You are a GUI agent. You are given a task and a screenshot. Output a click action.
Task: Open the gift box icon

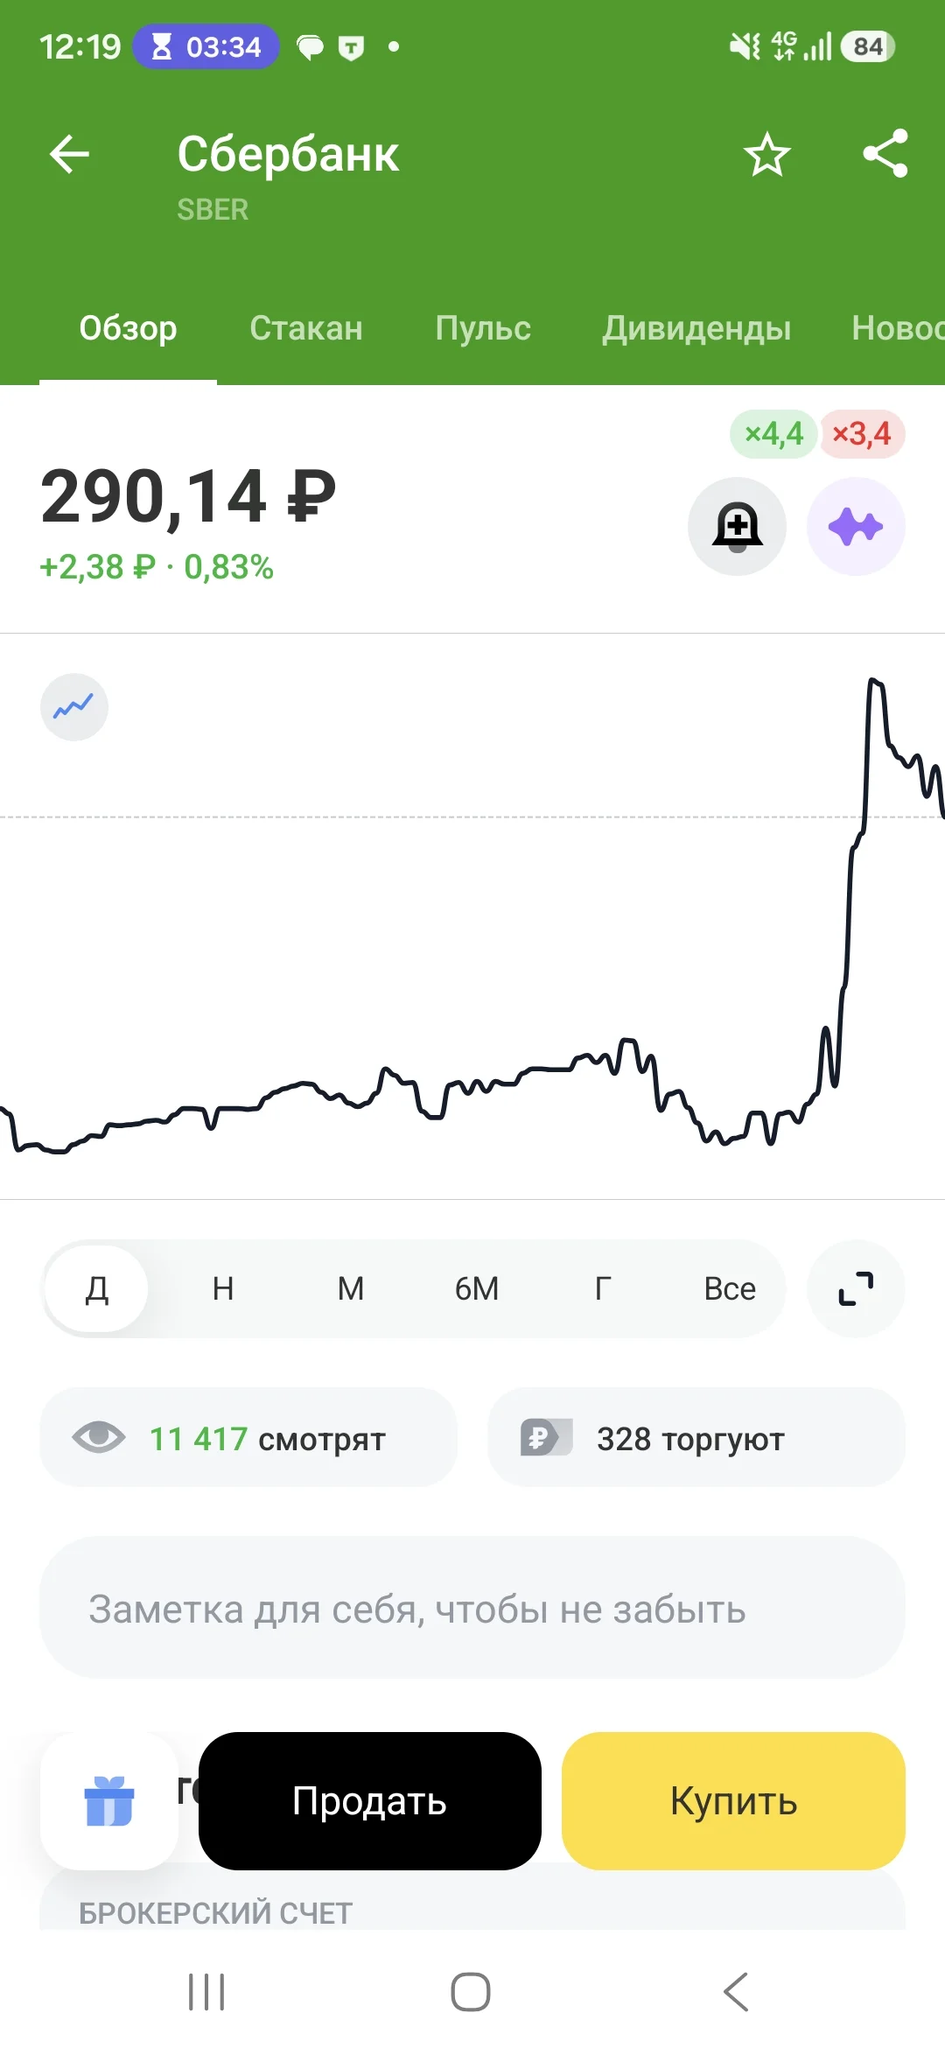(x=109, y=1801)
